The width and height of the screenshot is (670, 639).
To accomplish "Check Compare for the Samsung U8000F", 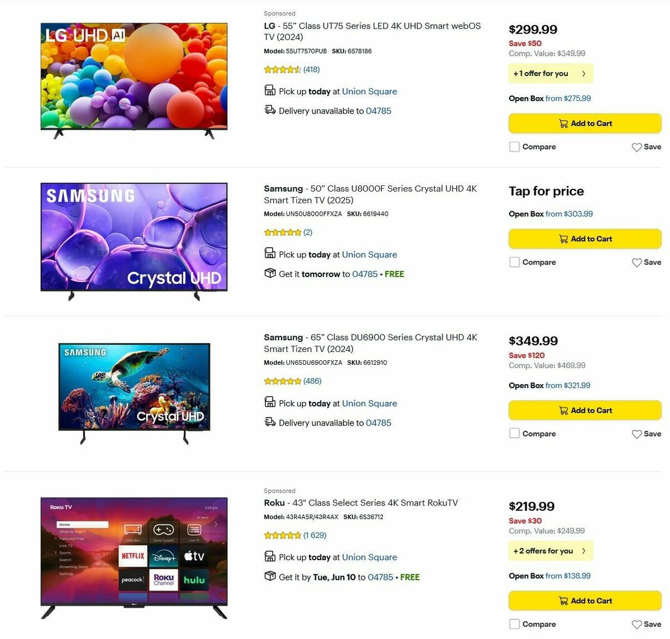I will tap(514, 262).
